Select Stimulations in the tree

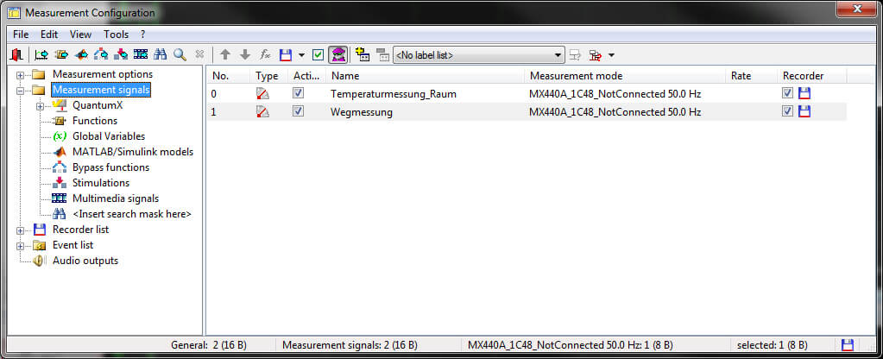click(x=101, y=183)
